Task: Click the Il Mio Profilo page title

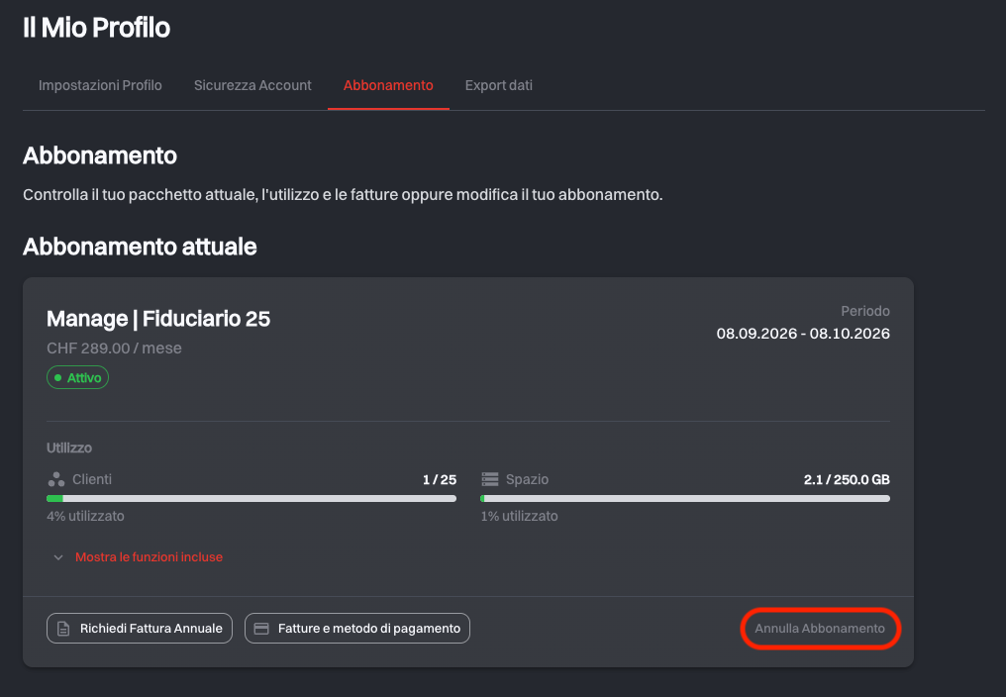Action: point(97,28)
